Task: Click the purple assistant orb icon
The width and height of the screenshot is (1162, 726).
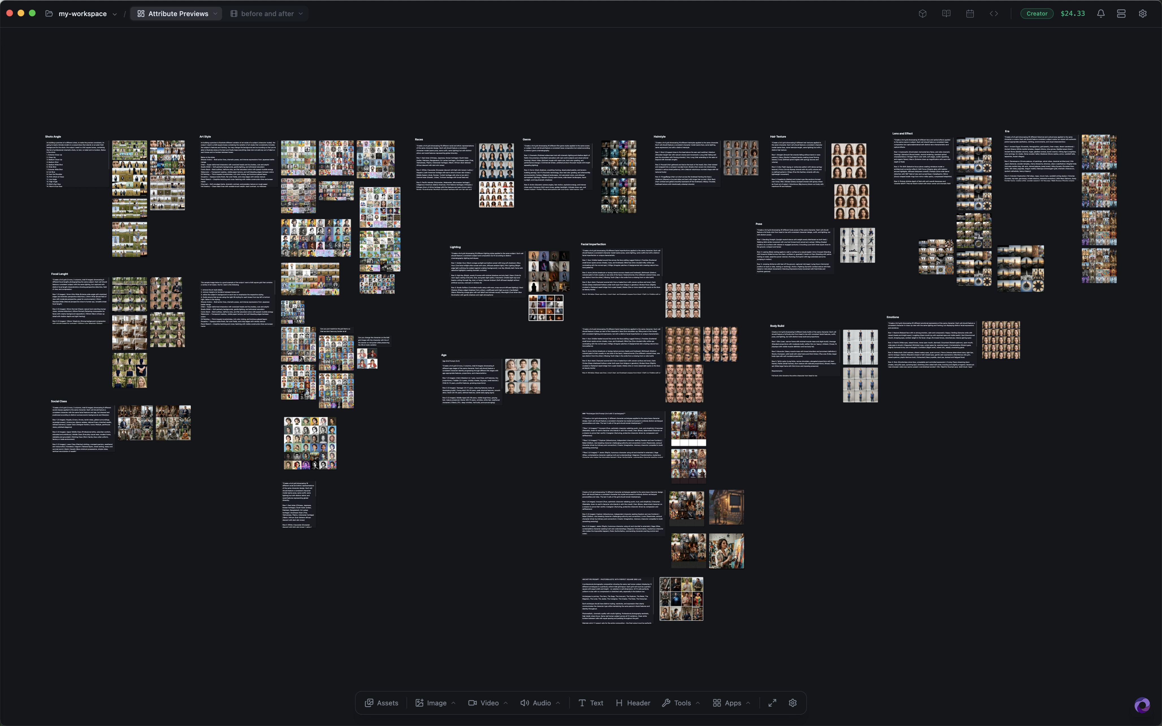Action: tap(1142, 705)
